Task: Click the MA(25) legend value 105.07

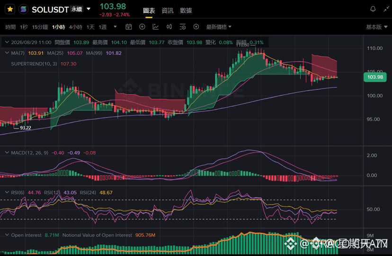Action: coord(75,53)
